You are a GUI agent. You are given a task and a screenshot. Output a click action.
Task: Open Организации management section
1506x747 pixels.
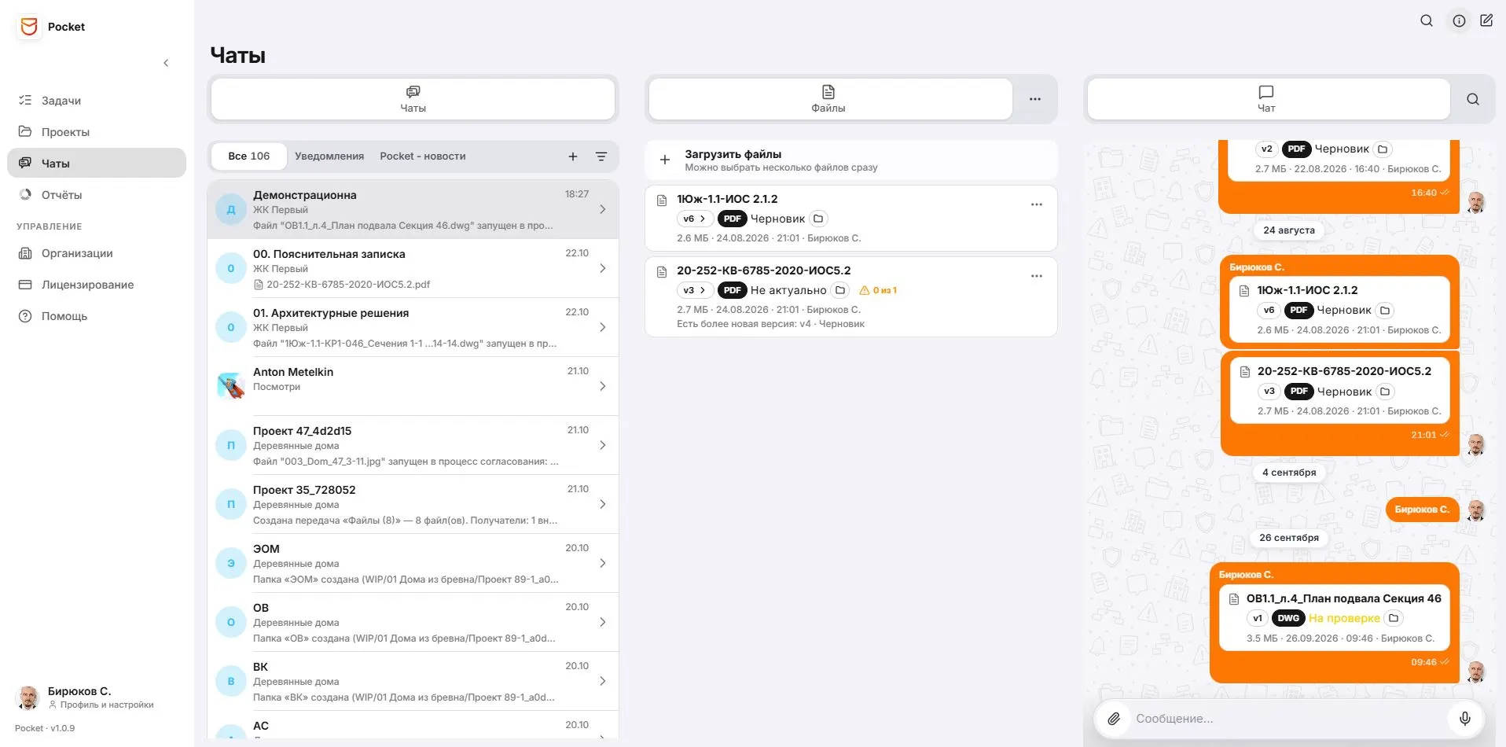(97, 253)
